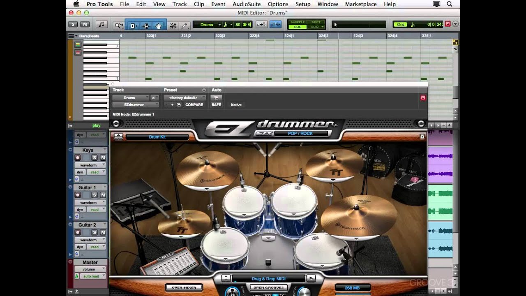The width and height of the screenshot is (526, 296).
Task: Click the mini mixer image in drum room
Action: (x=171, y=261)
